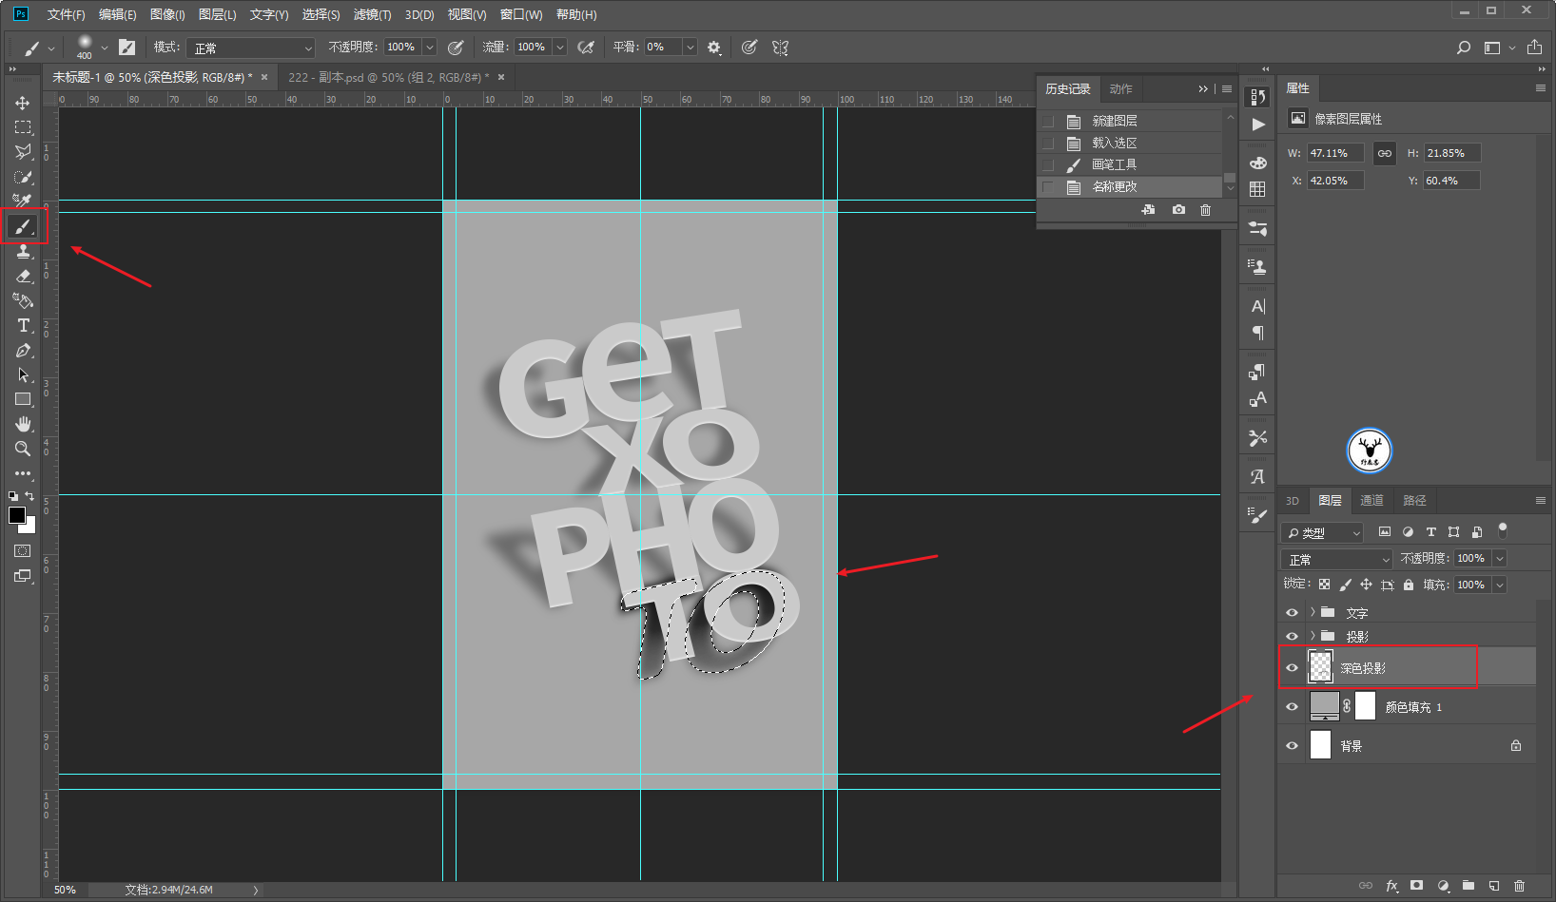1556x902 pixels.
Task: Create new group folder icon
Action: [1468, 885]
